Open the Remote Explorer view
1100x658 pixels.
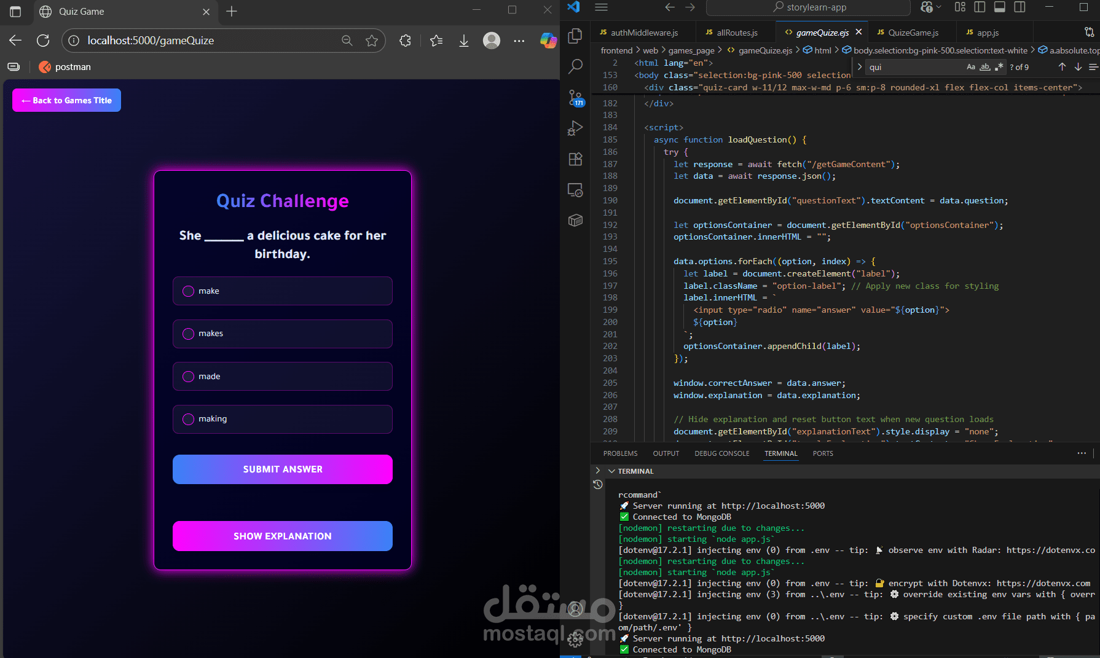coord(575,190)
